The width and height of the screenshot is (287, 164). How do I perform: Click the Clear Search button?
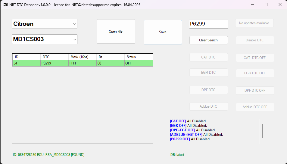(x=209, y=40)
